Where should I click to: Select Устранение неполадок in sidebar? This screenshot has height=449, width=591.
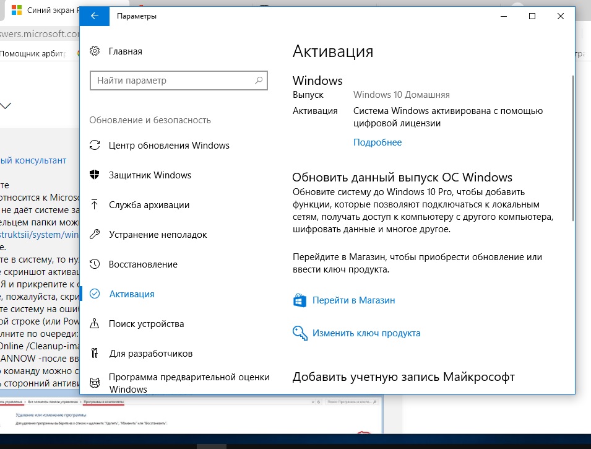pyautogui.click(x=158, y=235)
